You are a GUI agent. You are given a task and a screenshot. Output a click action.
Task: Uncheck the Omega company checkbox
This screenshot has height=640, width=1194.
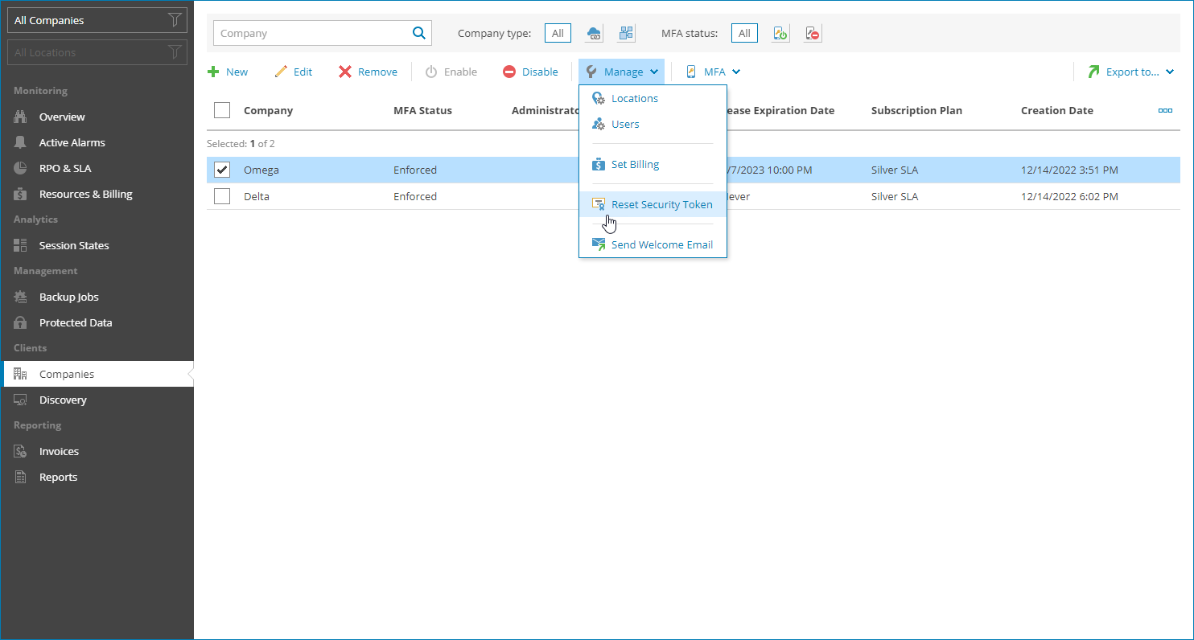[222, 170]
